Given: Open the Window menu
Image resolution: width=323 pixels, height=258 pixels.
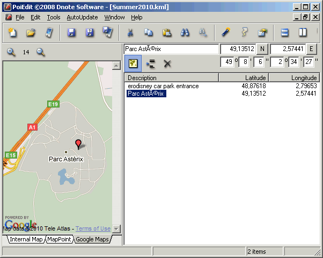Looking at the screenshot, I should (114, 17).
